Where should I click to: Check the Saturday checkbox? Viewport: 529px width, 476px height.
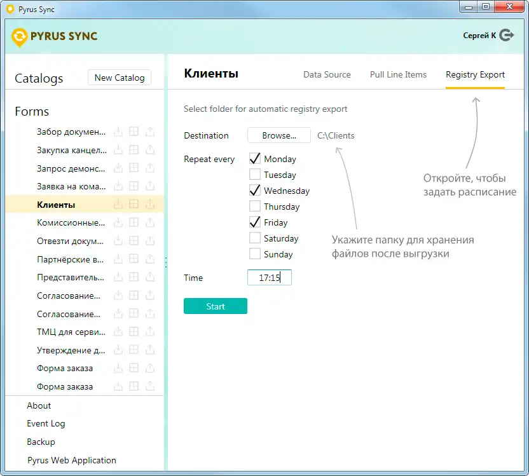[x=255, y=238]
